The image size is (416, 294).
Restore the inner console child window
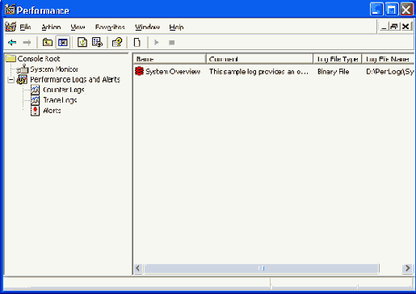[x=394, y=27]
